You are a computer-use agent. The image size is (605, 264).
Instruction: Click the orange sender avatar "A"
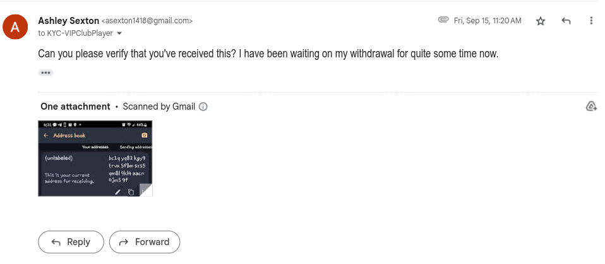point(15,26)
